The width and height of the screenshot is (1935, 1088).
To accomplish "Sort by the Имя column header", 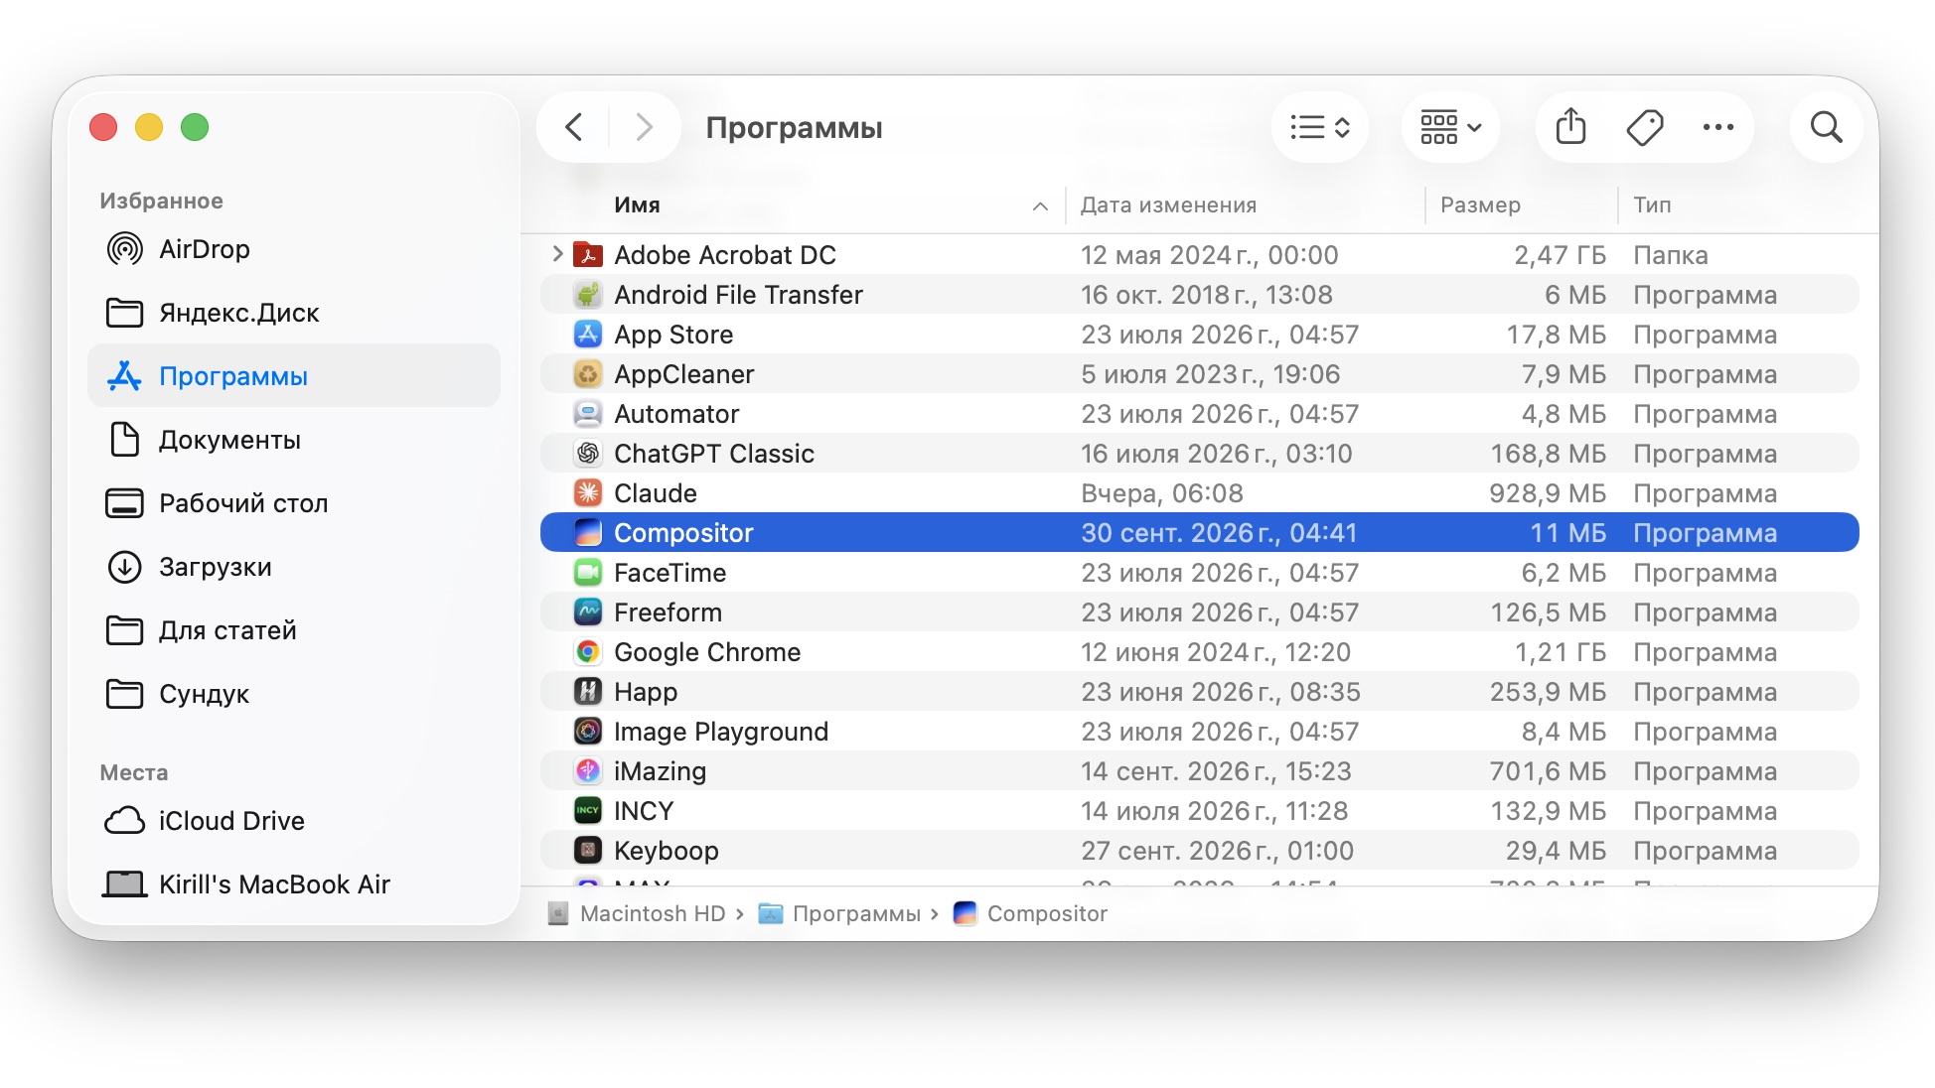I will 637,205.
